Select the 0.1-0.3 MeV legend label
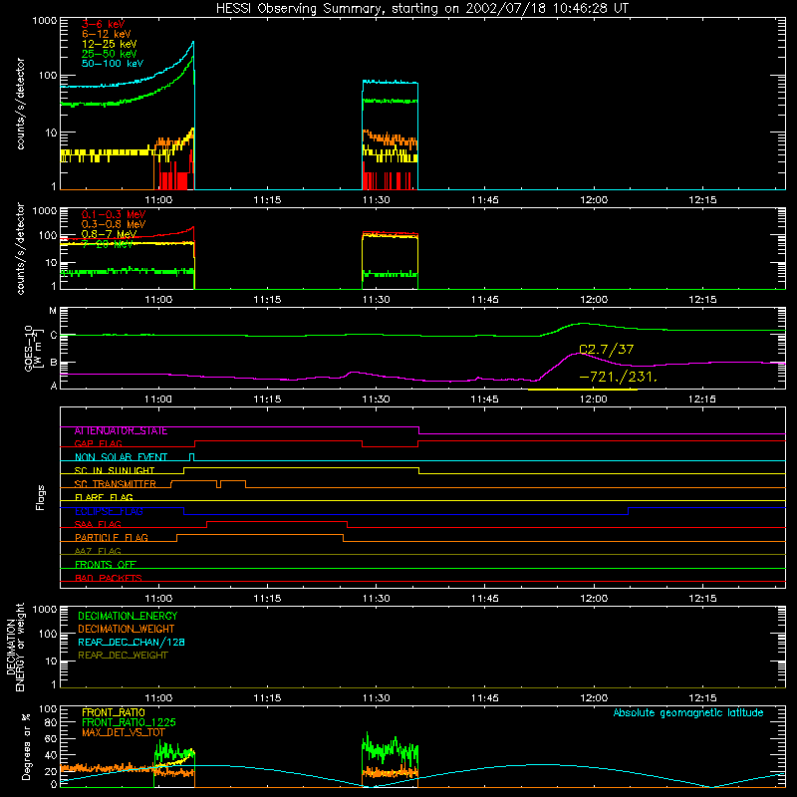The height and width of the screenshot is (797, 797). 114,214
